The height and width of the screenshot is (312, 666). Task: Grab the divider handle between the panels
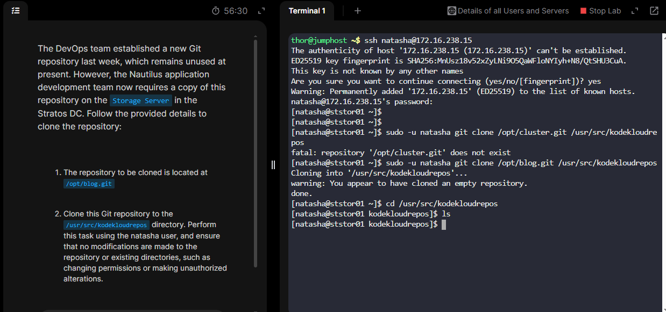[273, 165]
